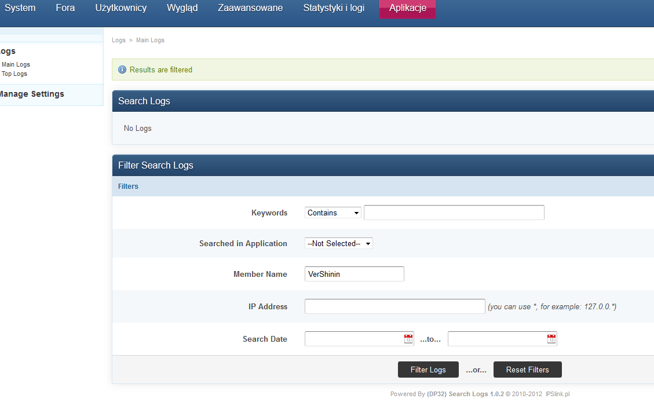Open the System menu

click(20, 8)
